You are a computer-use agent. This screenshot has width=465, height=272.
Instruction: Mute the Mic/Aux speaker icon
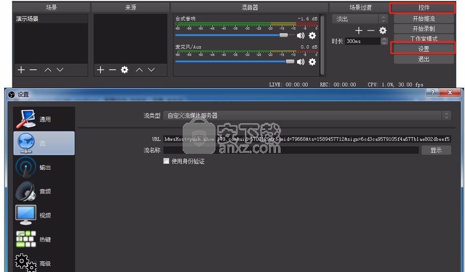click(301, 61)
